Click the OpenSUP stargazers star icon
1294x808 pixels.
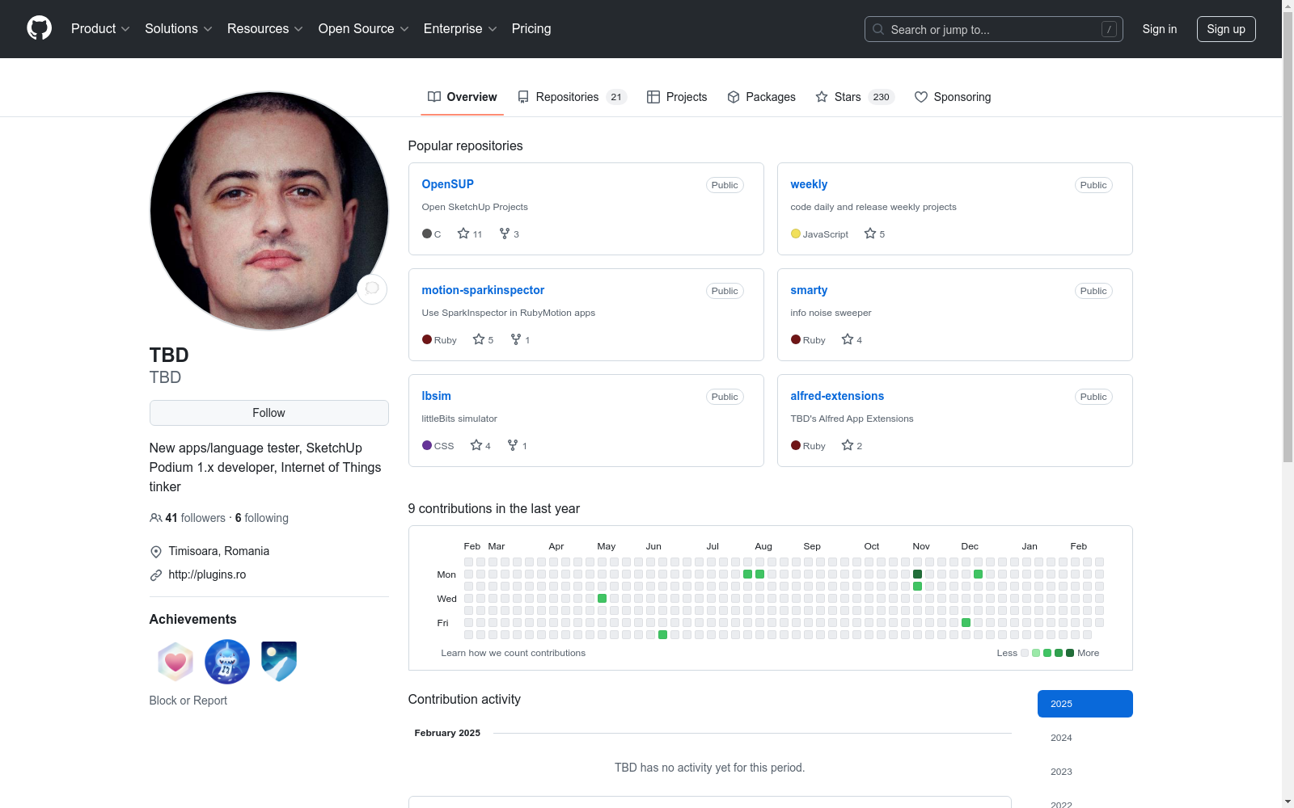463,234
